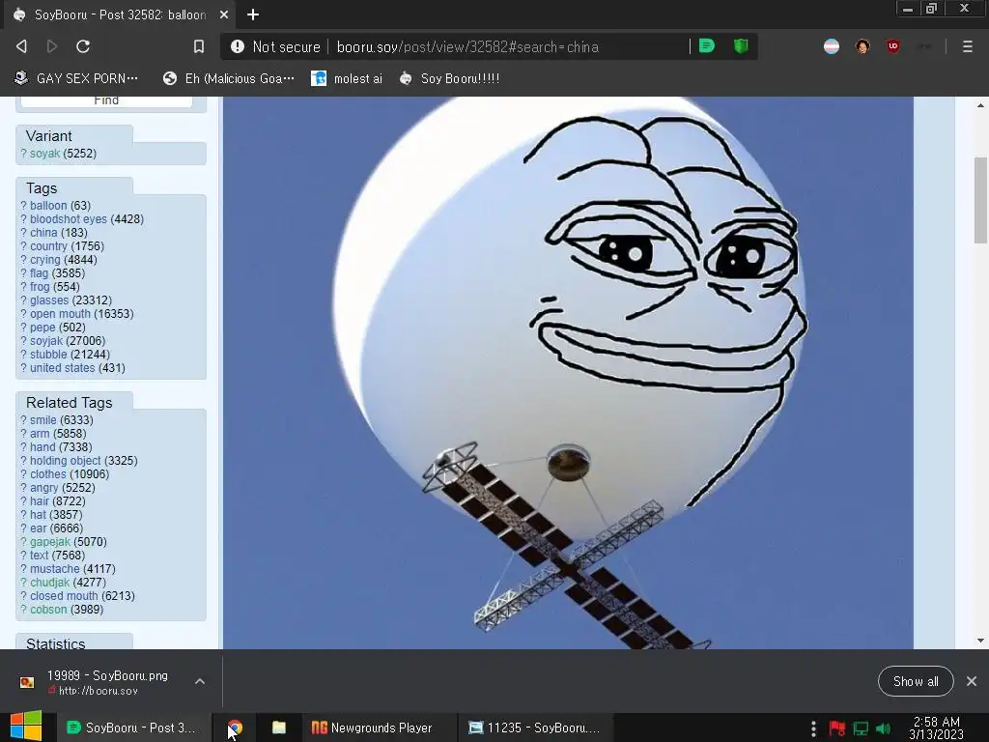Open the avatar face extension icon
This screenshot has width=989, height=742.
click(862, 46)
